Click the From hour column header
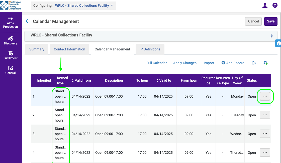The width and height of the screenshot is (281, 163). click(189, 81)
